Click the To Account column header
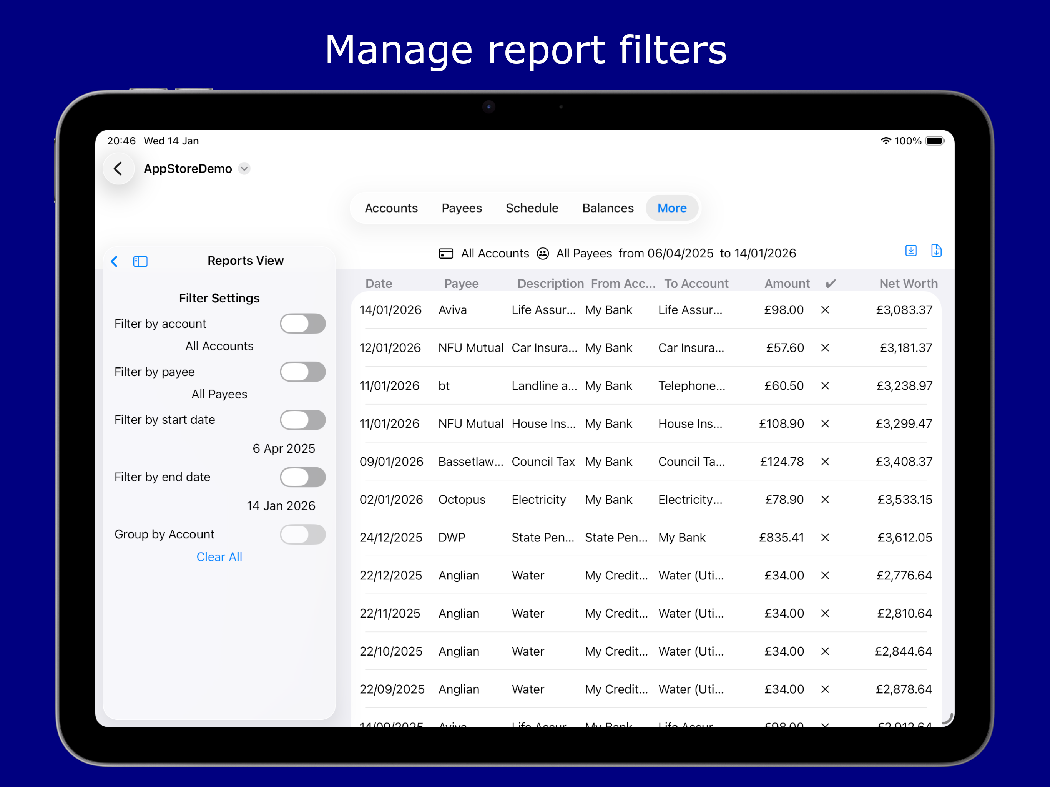Screen dimensions: 1050x787 [696, 283]
